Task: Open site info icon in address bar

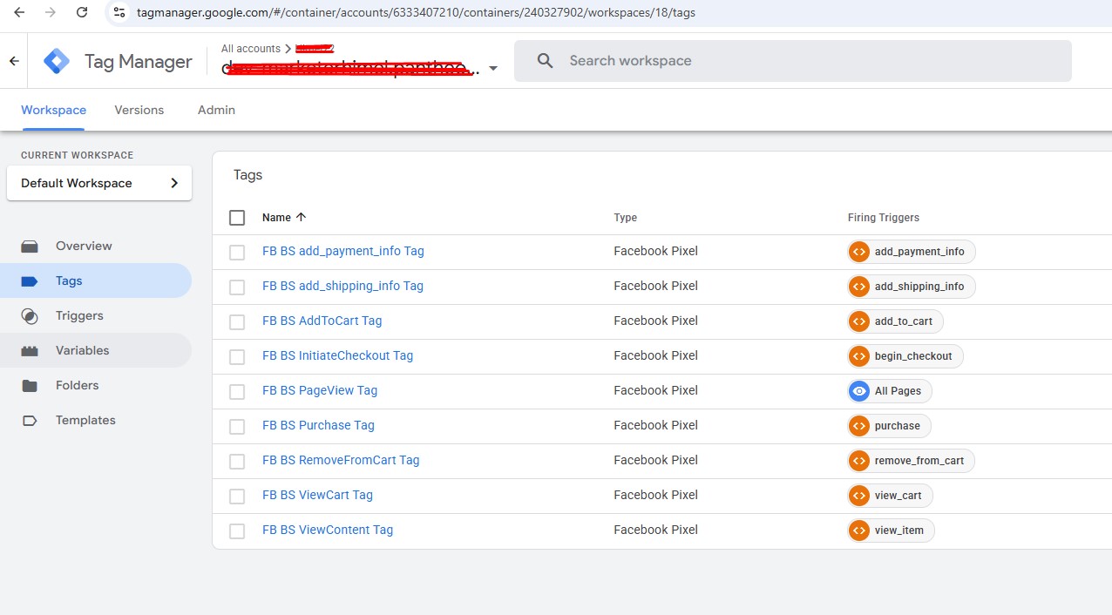Action: 119,12
